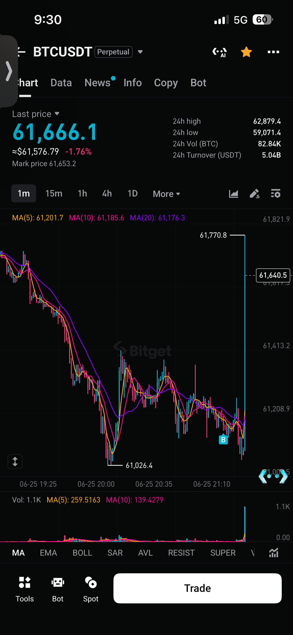The image size is (293, 635).
Task: Tap the MA(10): 61,185.6 label
Action: tap(96, 218)
